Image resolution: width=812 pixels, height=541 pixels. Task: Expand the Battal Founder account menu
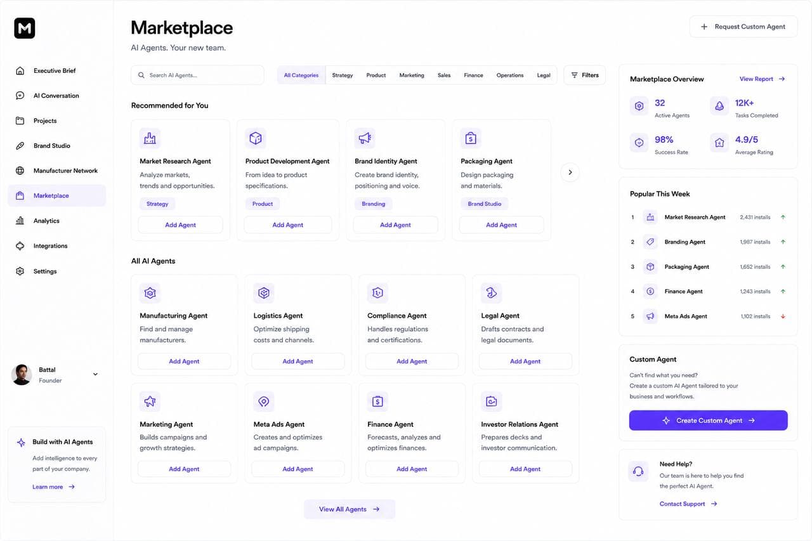[95, 374]
